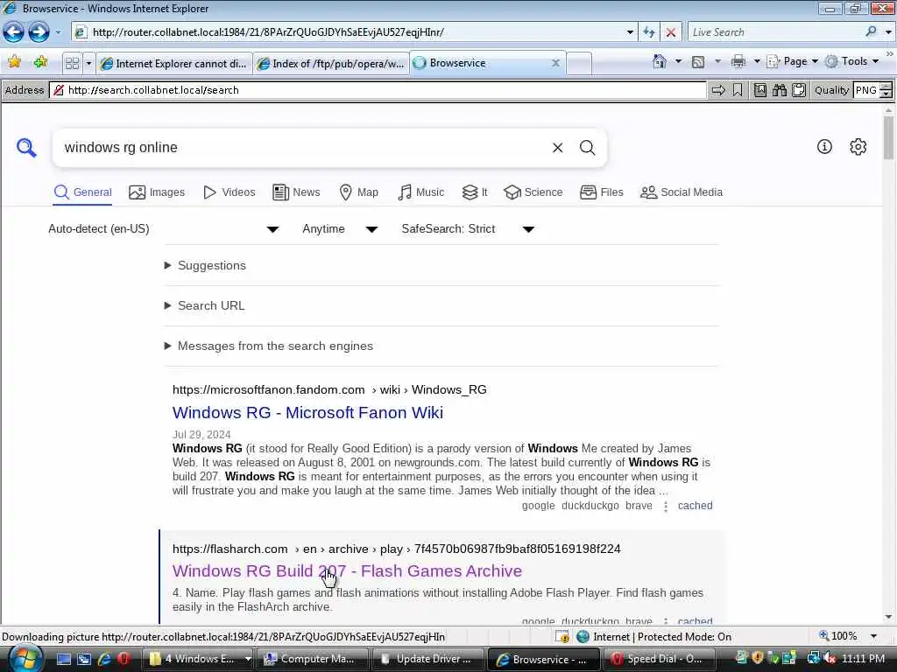The image size is (897, 672).
Task: Go forward with the IE Forward arrow
Action: click(39, 32)
